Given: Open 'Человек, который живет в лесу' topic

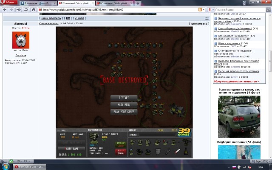Looking at the screenshot, I should click(237, 20).
